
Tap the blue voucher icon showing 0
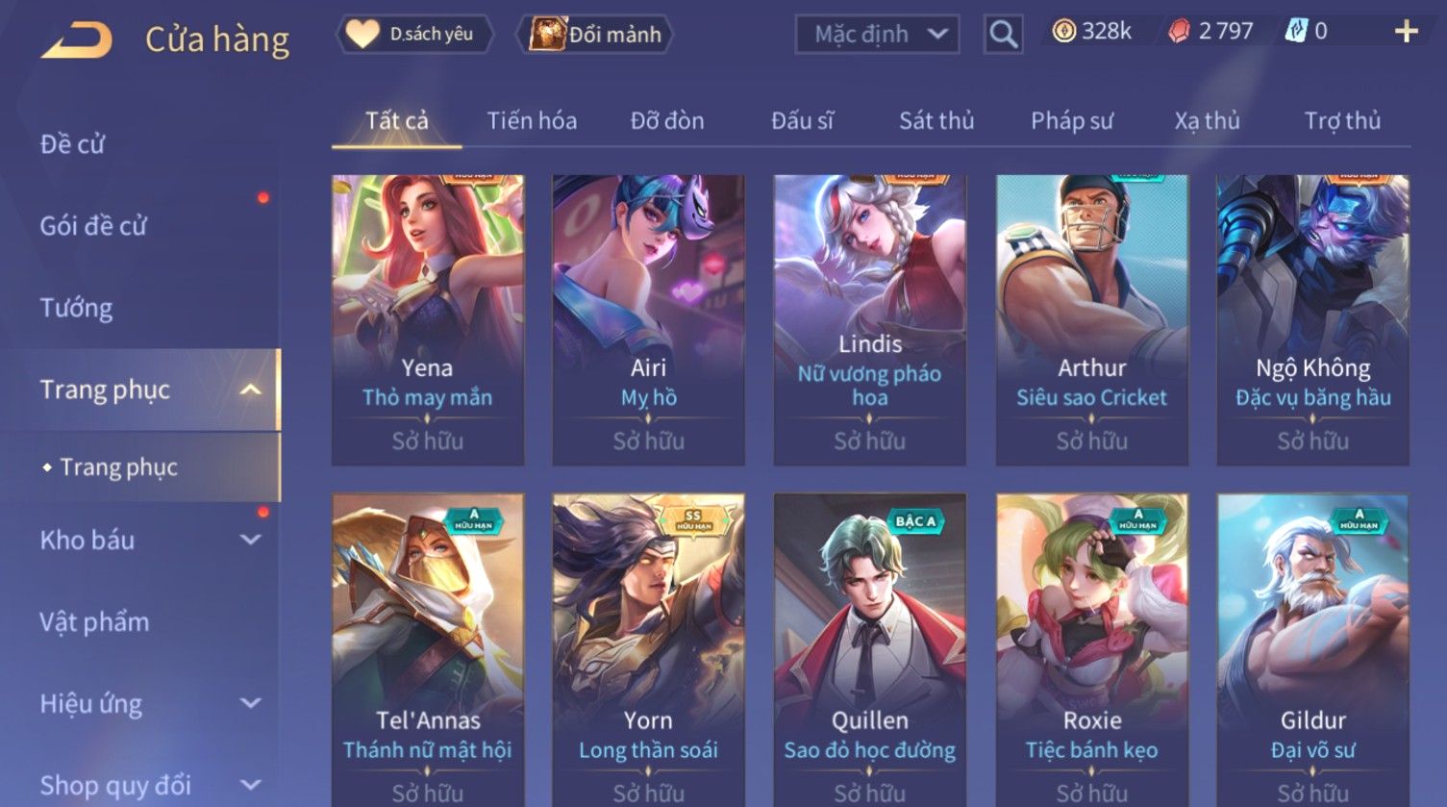tap(1296, 32)
